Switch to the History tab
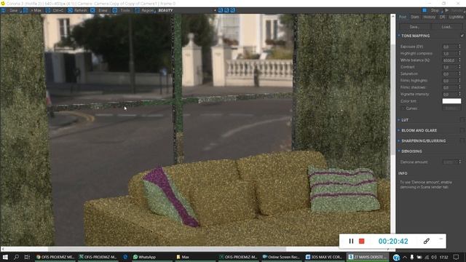466x262 pixels. click(430, 17)
